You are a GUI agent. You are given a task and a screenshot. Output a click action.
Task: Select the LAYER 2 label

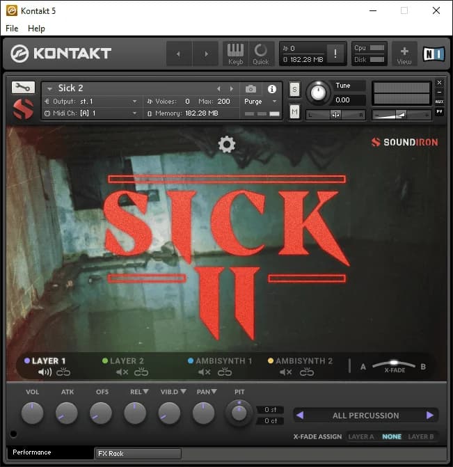tap(127, 361)
